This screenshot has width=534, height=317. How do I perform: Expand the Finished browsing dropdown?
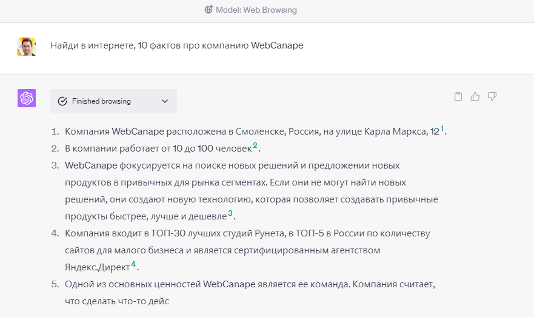(x=113, y=101)
